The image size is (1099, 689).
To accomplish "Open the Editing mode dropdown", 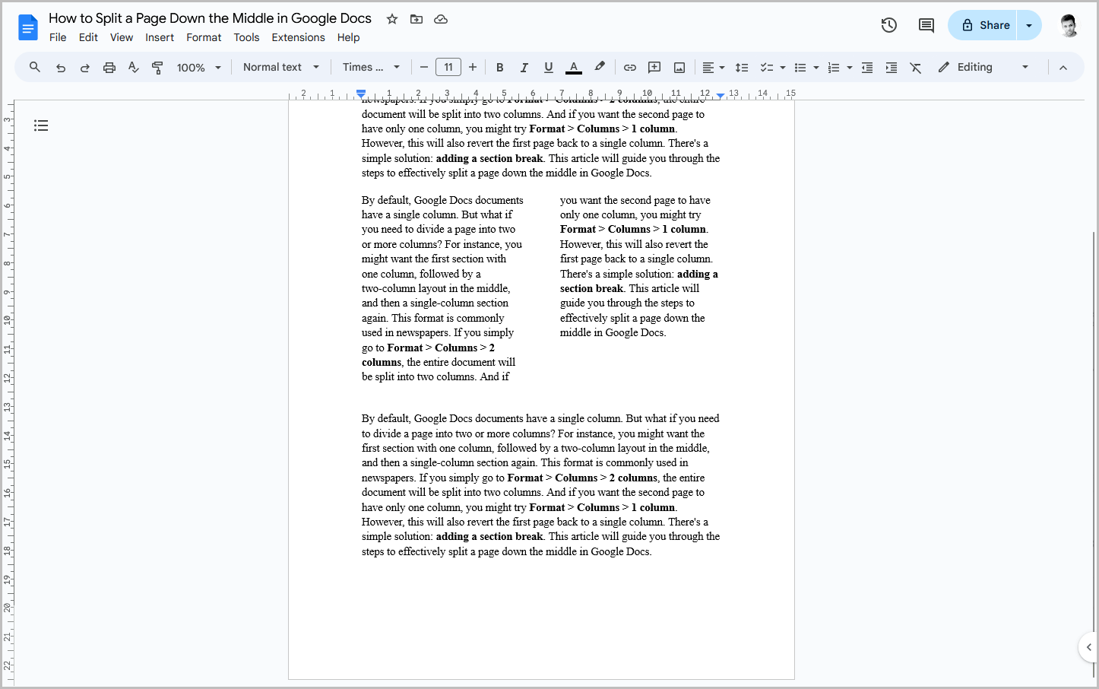I will (x=983, y=68).
